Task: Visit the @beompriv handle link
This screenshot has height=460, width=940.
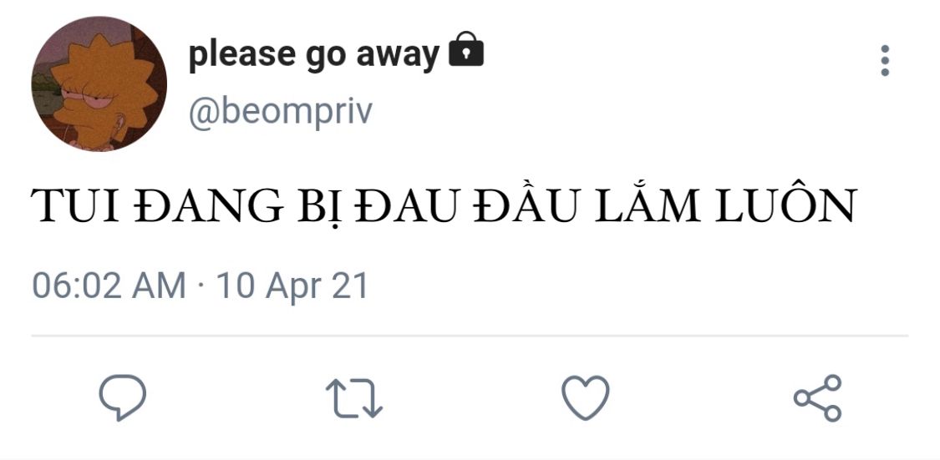Action: (x=281, y=113)
